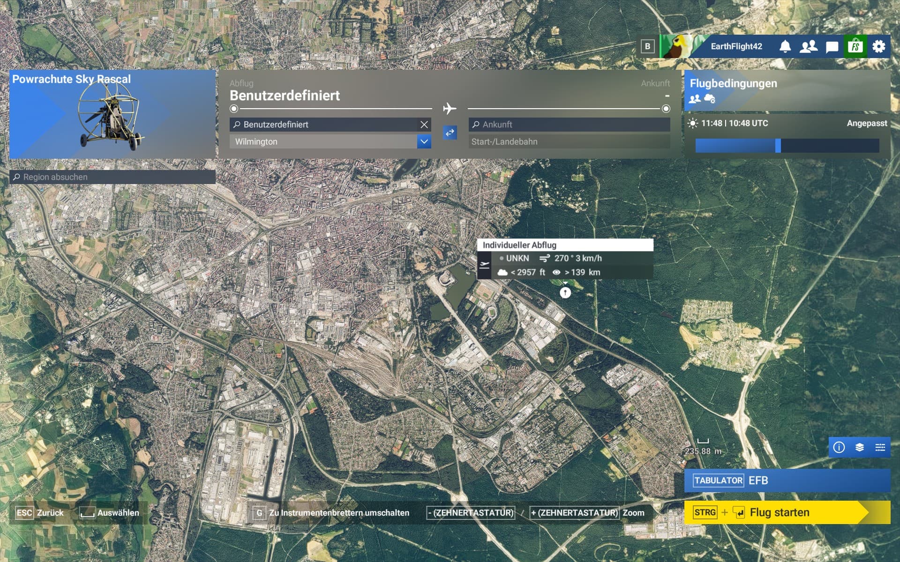Image resolution: width=900 pixels, height=562 pixels.
Task: Click the Ankunft search field
Action: tap(569, 125)
